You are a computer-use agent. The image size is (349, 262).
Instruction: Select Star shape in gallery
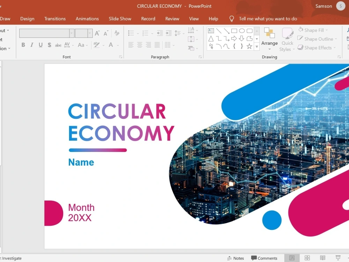click(249, 46)
